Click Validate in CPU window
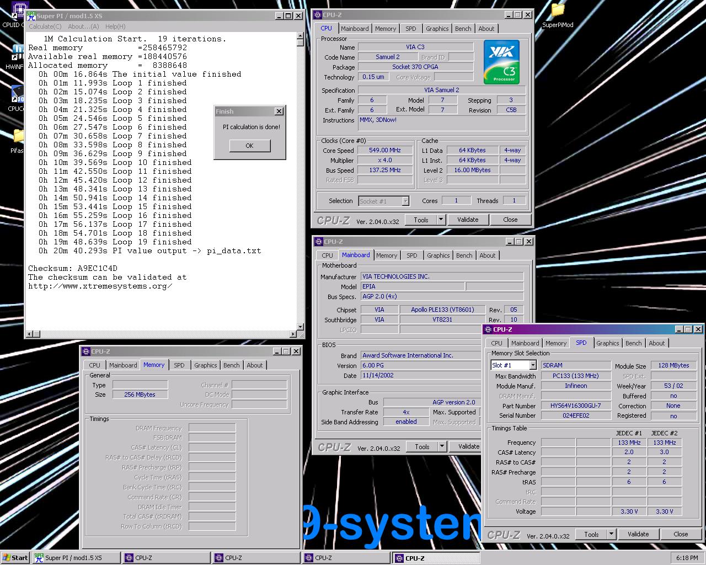The image size is (706, 565). (x=468, y=220)
